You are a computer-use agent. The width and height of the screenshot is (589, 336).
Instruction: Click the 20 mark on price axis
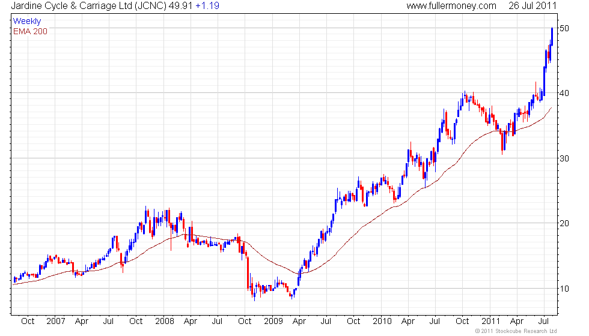(564, 223)
